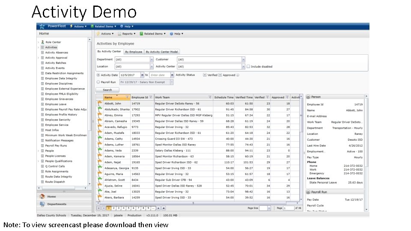Click the Employee Leave icon in sidebar
Viewport: 411px width, 231px height.
click(x=42, y=104)
